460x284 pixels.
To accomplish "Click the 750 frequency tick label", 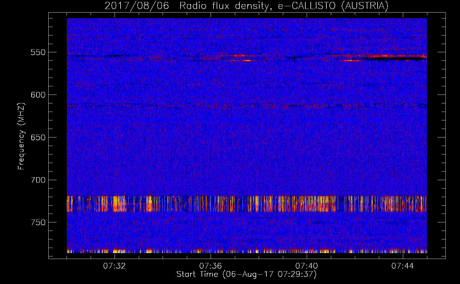I will (x=38, y=222).
